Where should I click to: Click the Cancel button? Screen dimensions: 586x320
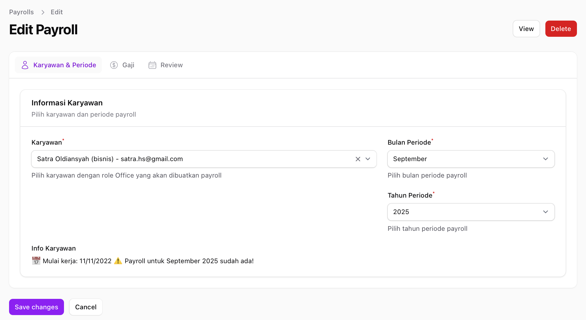(x=86, y=307)
